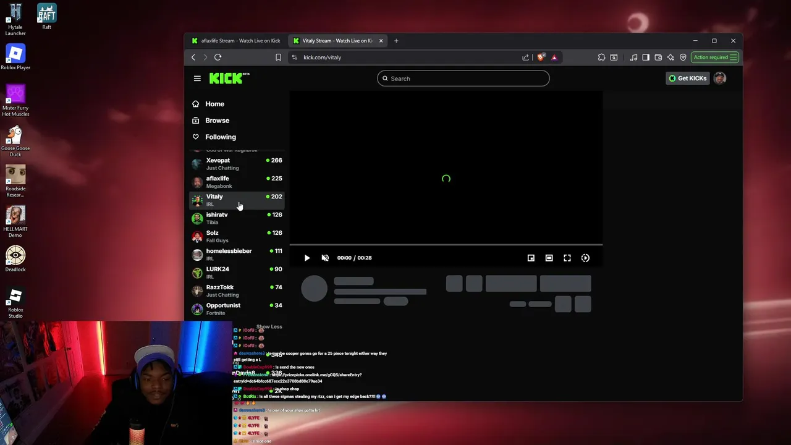Open aflaxlife channel in sidebar
This screenshot has height=445, width=791.
237,182
